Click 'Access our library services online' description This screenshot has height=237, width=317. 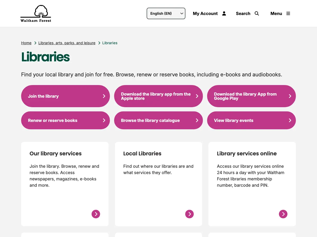pos(251,176)
